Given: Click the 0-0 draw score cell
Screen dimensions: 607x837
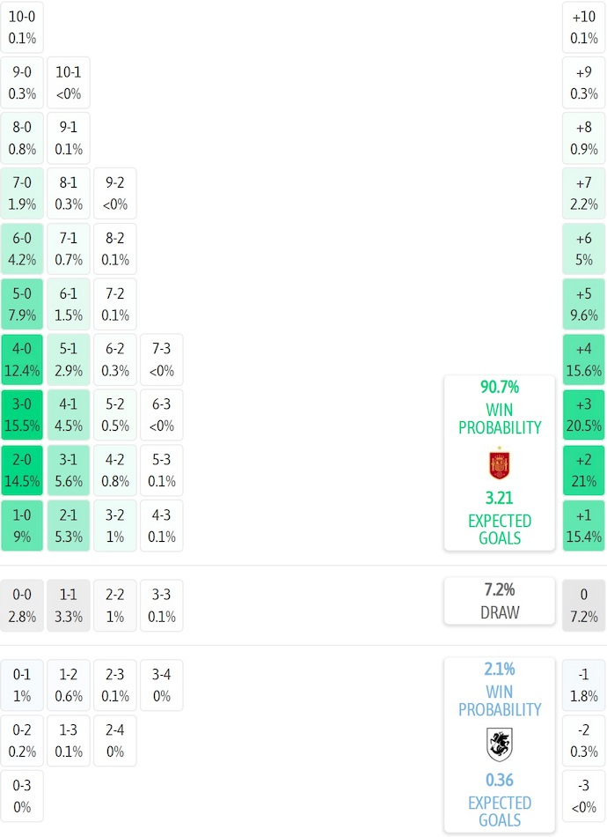Looking at the screenshot, I should coord(22,605).
